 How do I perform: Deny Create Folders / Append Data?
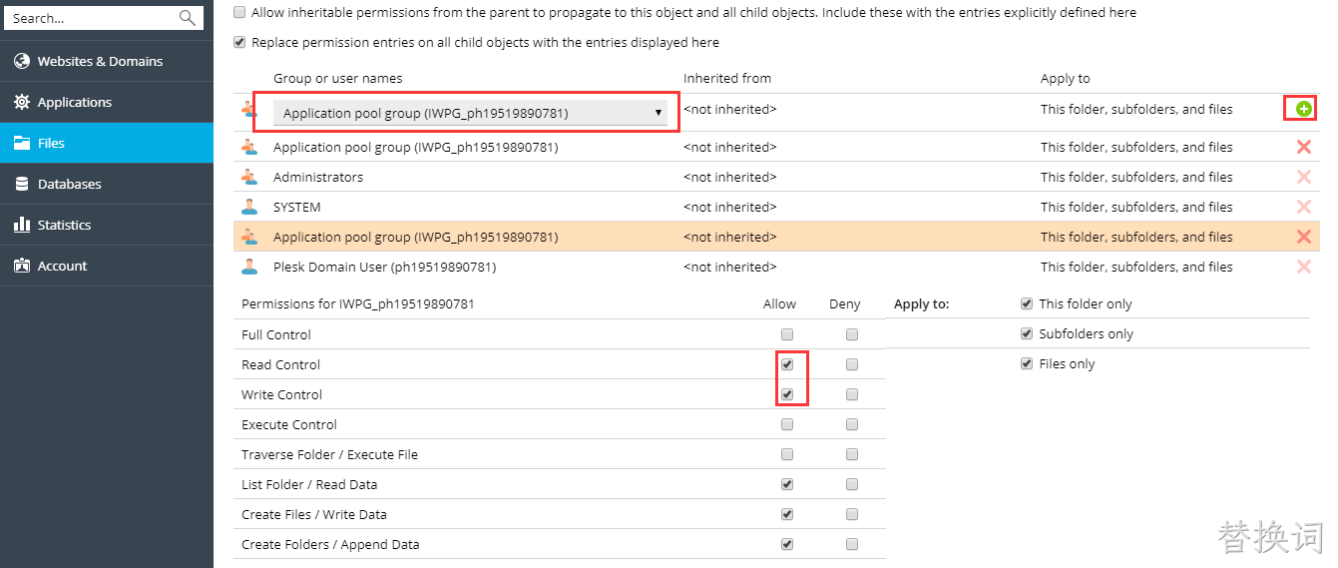(x=852, y=544)
